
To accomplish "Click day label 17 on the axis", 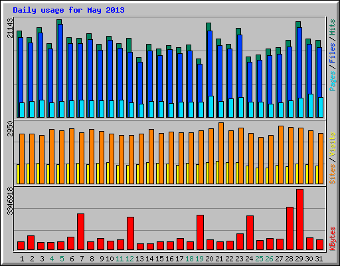I will tap(179, 259).
